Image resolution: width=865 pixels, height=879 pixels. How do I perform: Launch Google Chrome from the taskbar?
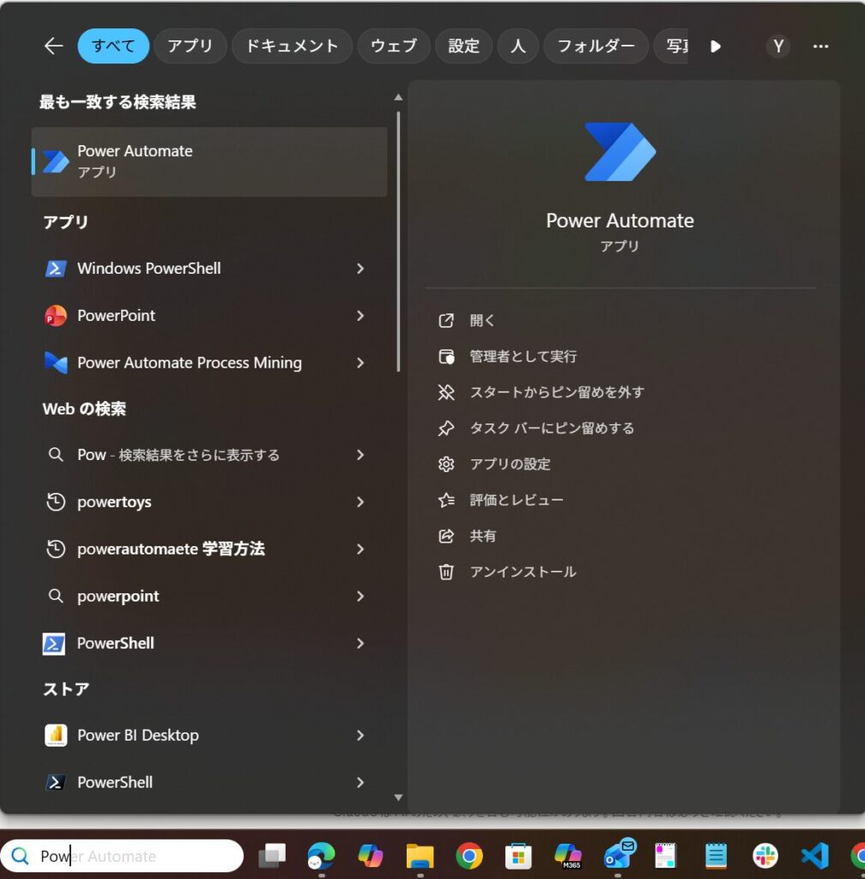point(469,856)
